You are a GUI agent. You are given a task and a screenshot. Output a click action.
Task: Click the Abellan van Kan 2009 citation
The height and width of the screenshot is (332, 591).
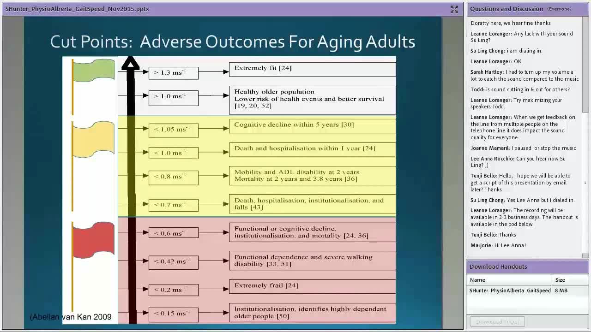pyautogui.click(x=71, y=317)
